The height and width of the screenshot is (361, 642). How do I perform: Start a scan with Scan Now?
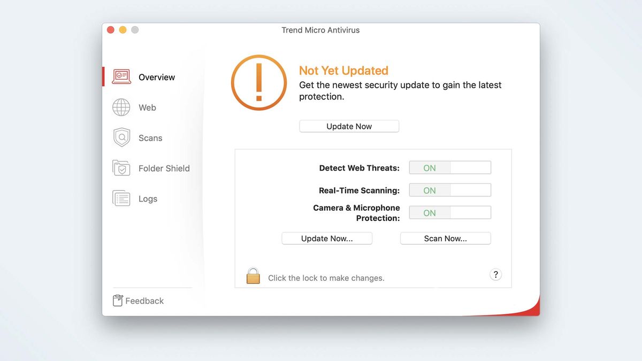coord(445,238)
